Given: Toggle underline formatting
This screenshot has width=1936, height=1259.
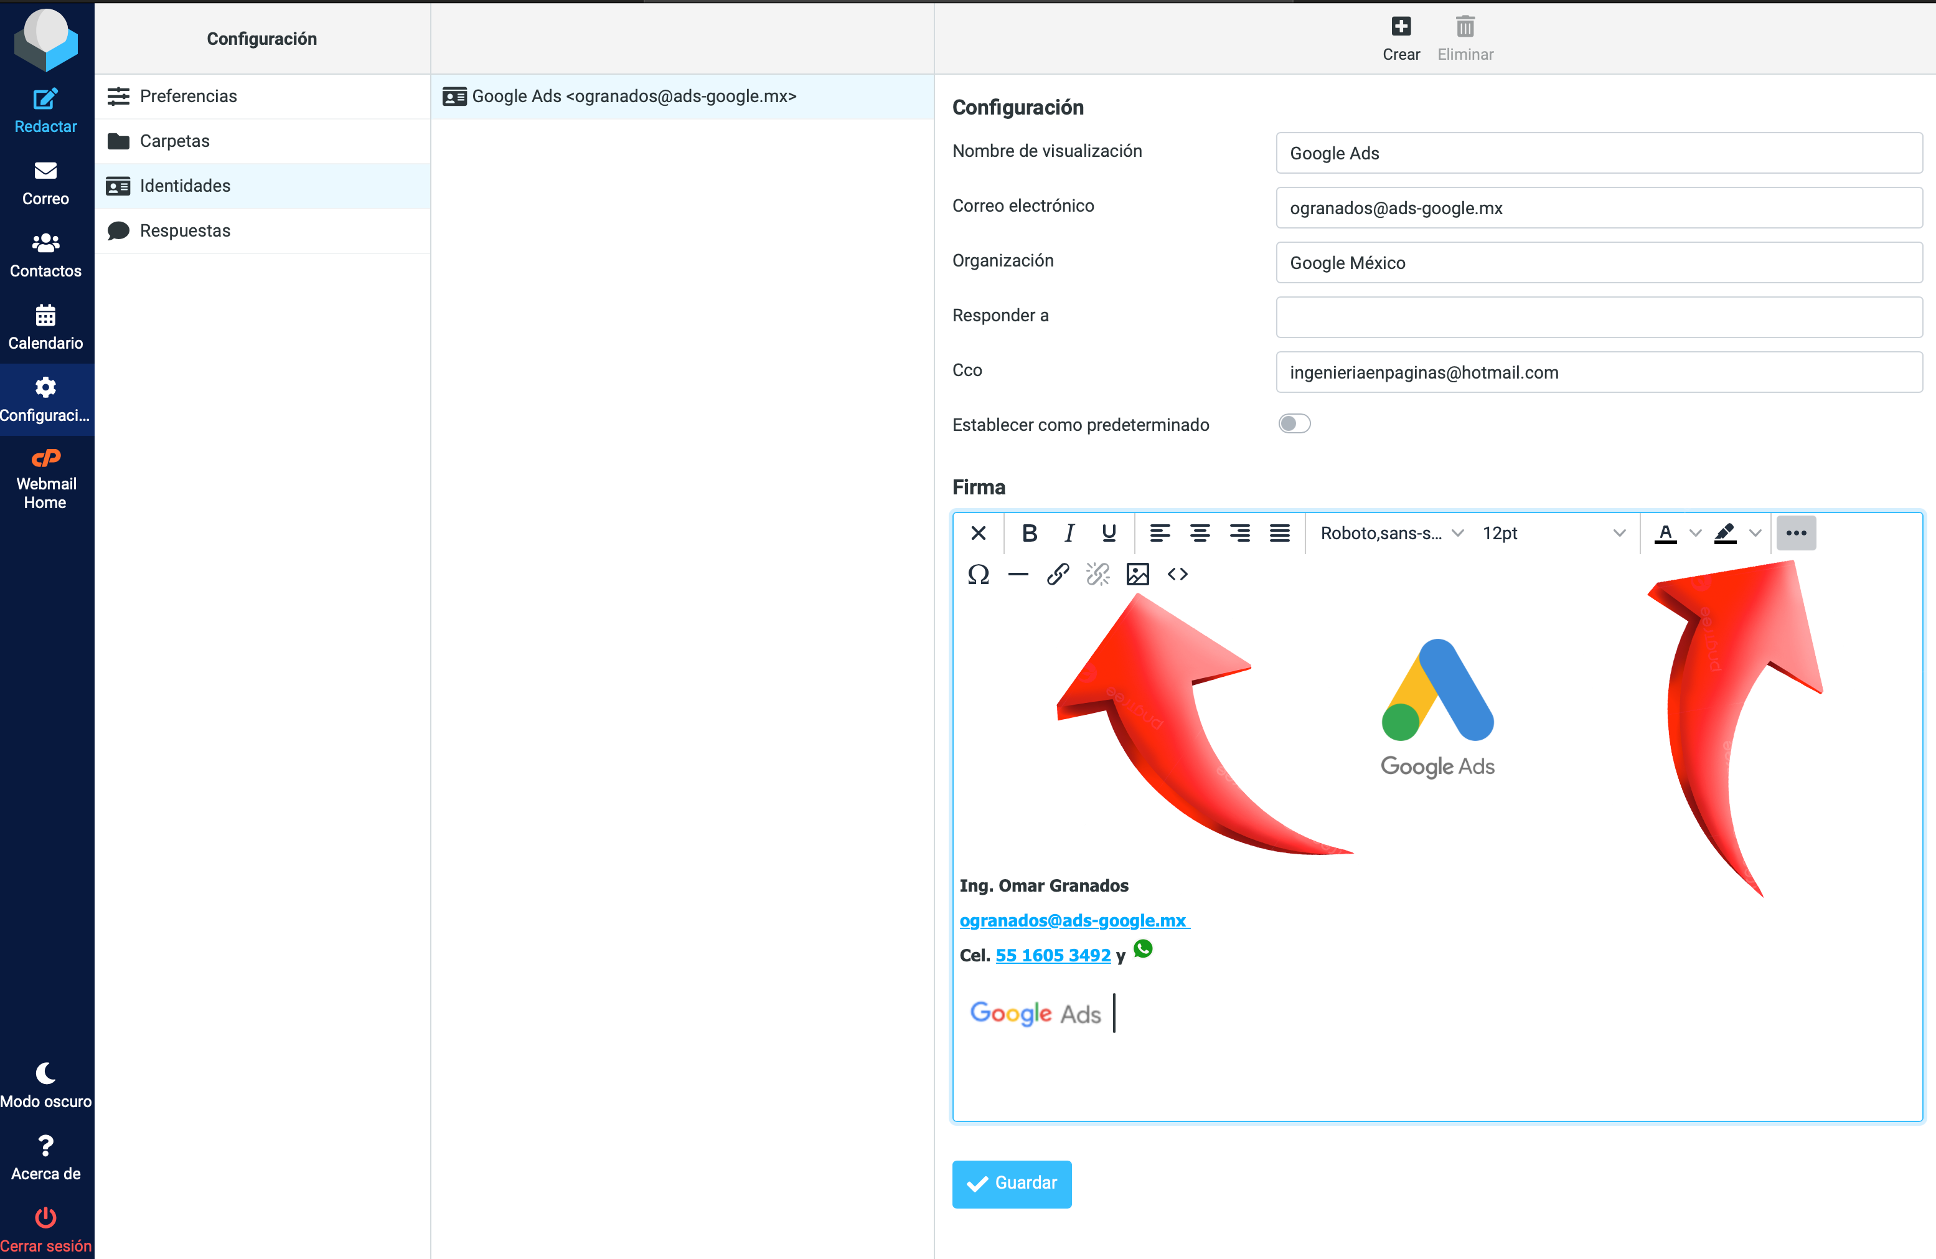Looking at the screenshot, I should pos(1109,533).
